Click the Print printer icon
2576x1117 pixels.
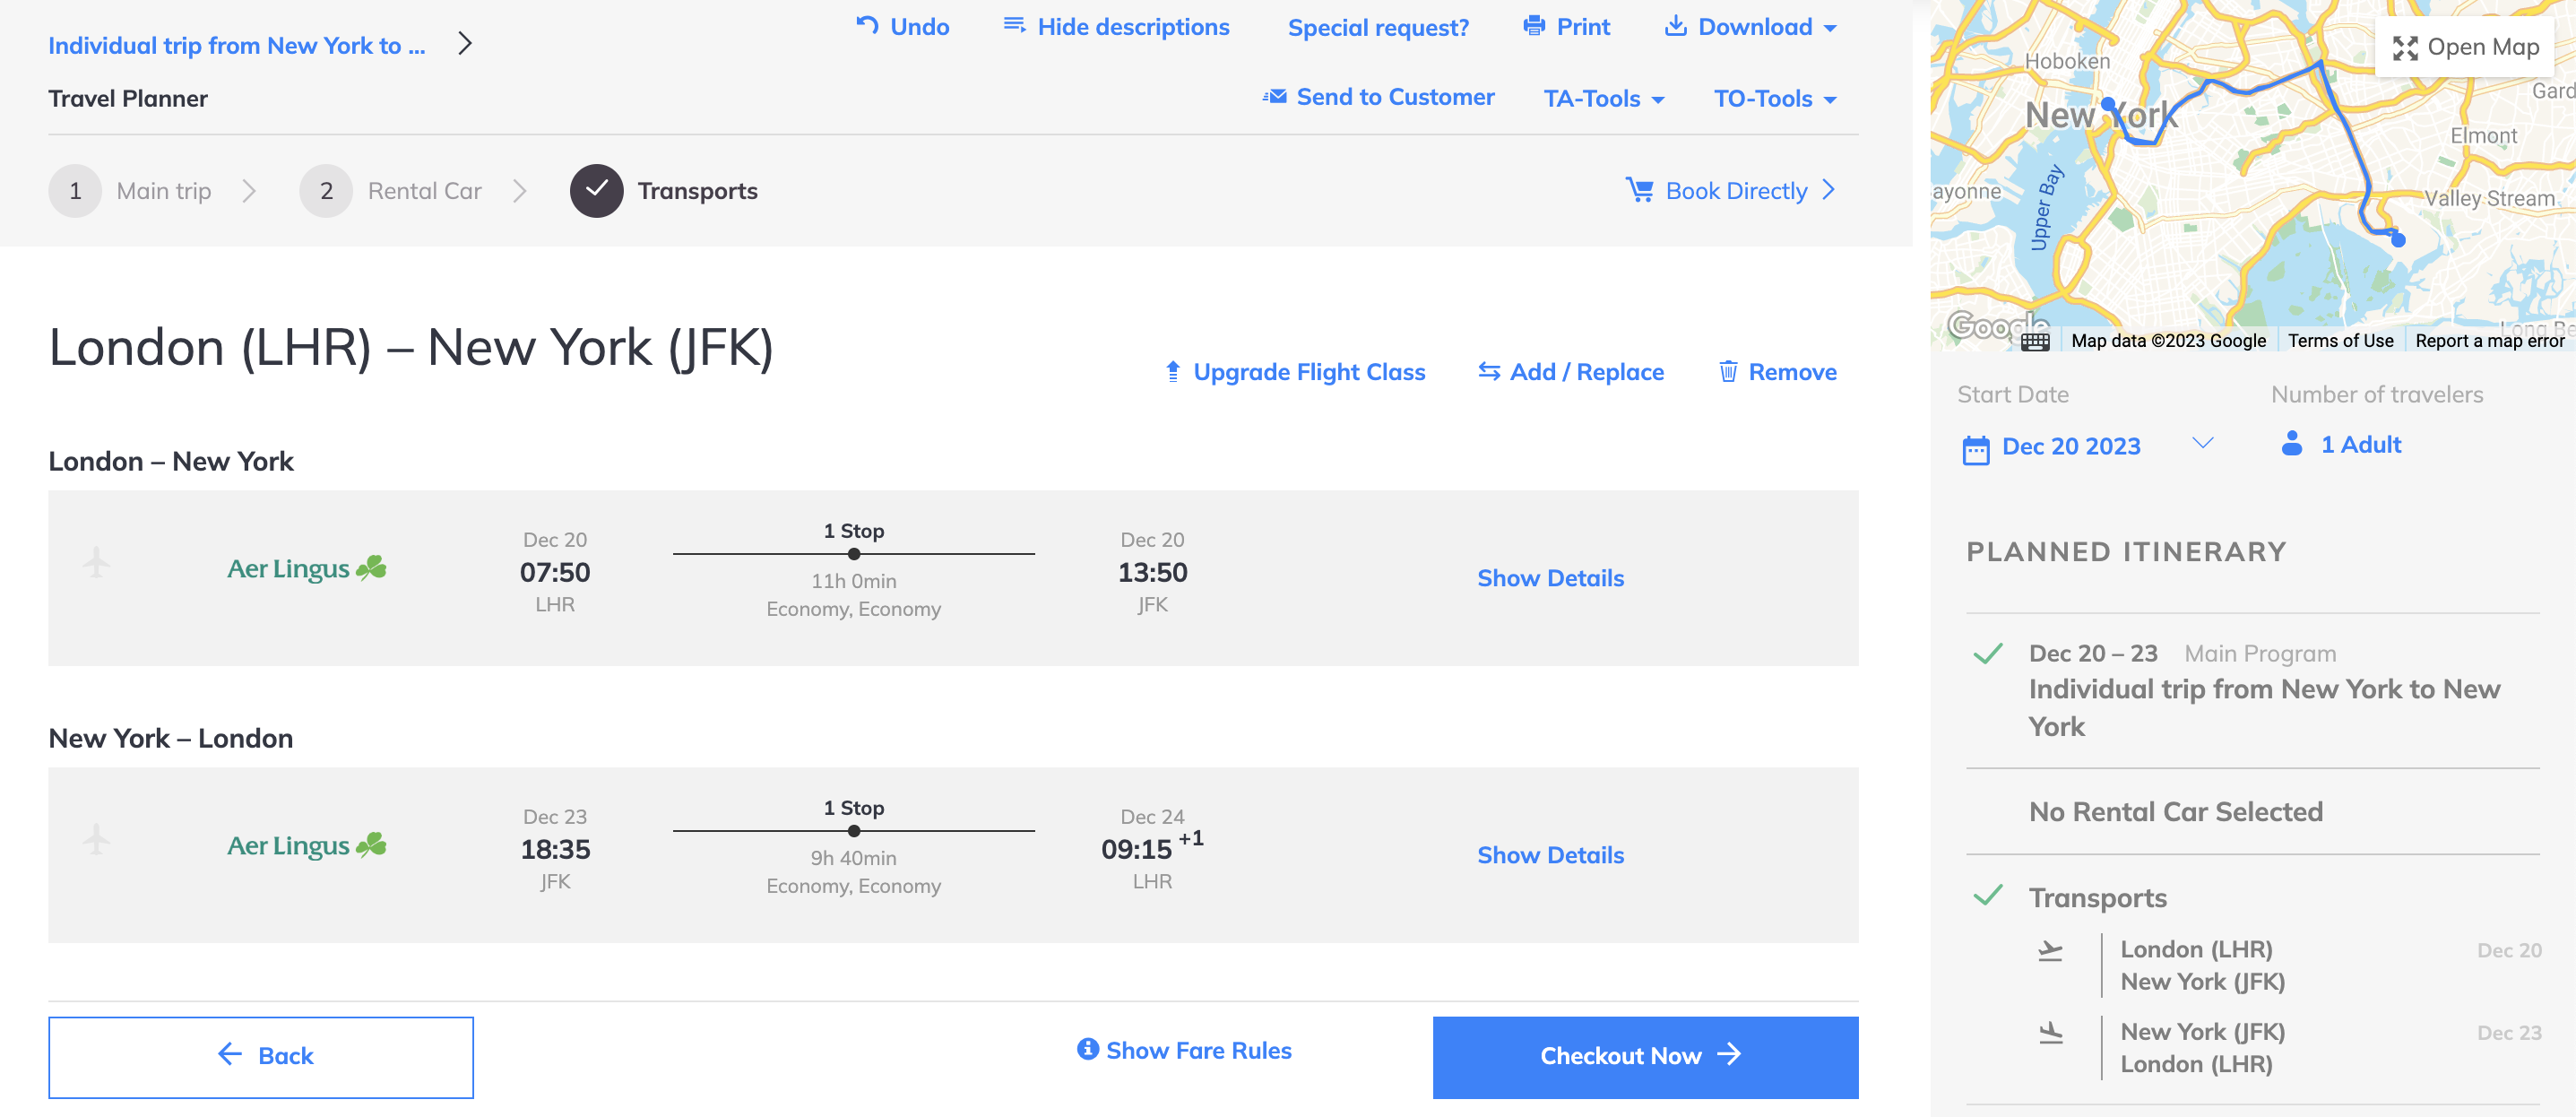[x=1534, y=25]
